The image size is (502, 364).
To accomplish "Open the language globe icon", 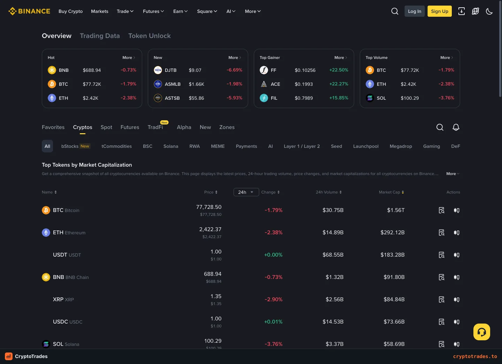I will tap(475, 11).
